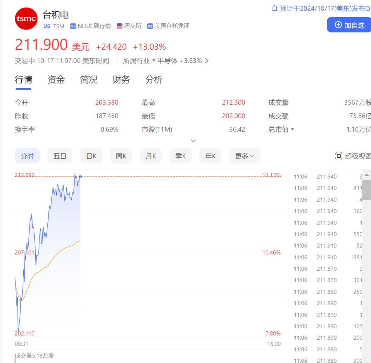Switch to the 资金 tab

pyautogui.click(x=56, y=80)
